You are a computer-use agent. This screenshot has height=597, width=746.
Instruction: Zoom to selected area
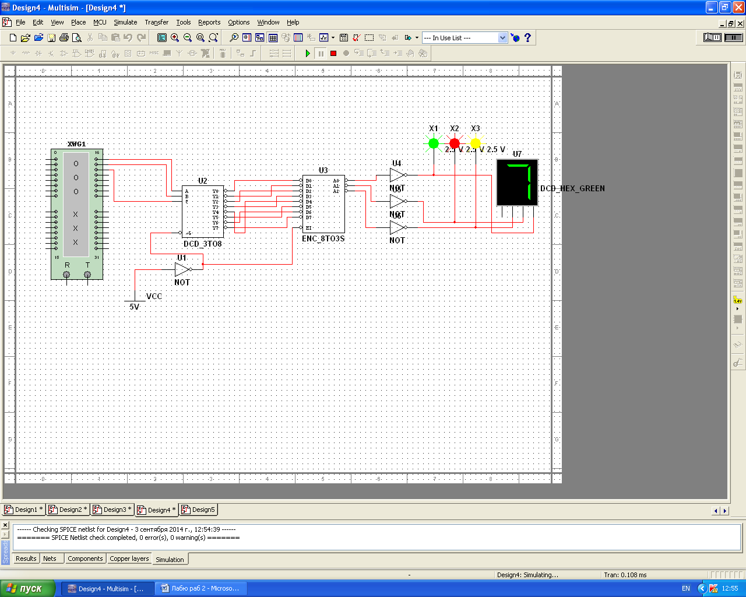pyautogui.click(x=200, y=37)
